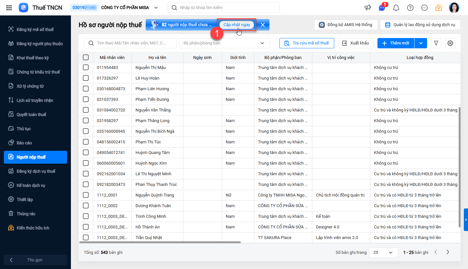Tick the select-all header checkbox
Screen dimensions: 468x269
point(86,57)
